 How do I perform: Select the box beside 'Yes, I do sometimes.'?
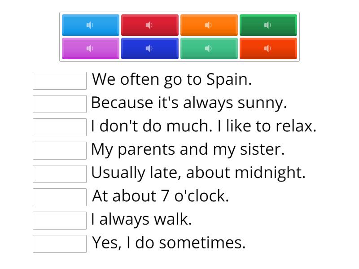[60, 244]
